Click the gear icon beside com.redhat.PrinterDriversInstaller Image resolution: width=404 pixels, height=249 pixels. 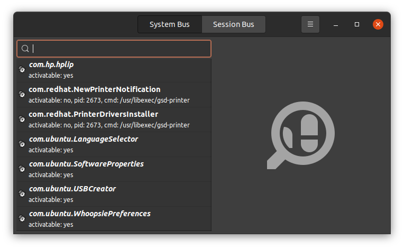[x=22, y=119]
